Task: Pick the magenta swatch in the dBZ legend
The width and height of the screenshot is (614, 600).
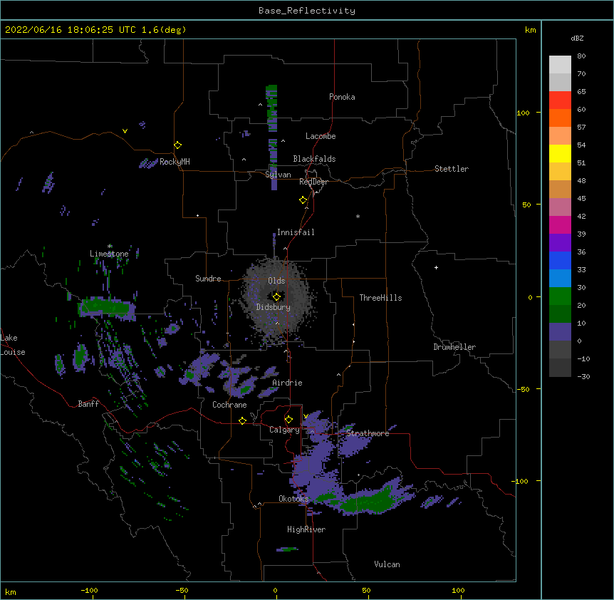Action: [x=560, y=224]
